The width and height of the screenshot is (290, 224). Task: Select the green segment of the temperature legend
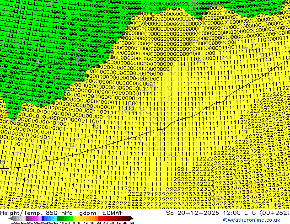[64, 218]
